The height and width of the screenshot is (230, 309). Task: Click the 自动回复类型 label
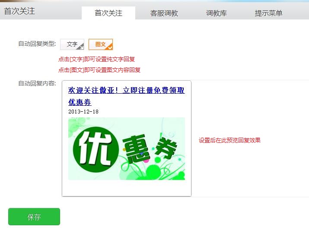(x=37, y=44)
